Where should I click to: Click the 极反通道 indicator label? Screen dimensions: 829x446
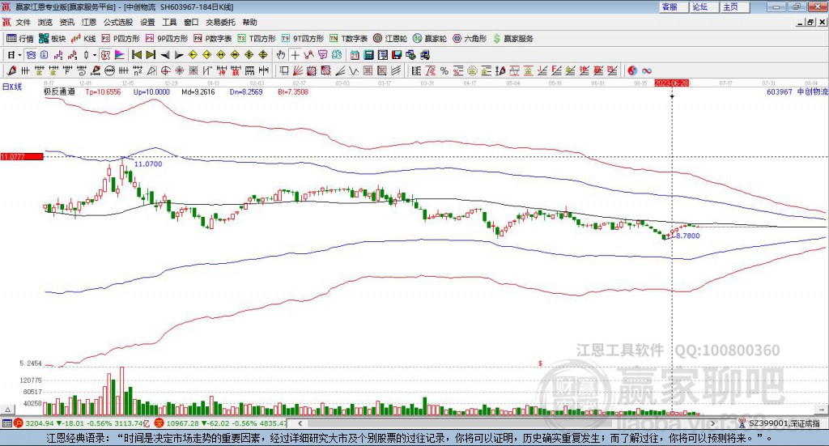click(59, 91)
